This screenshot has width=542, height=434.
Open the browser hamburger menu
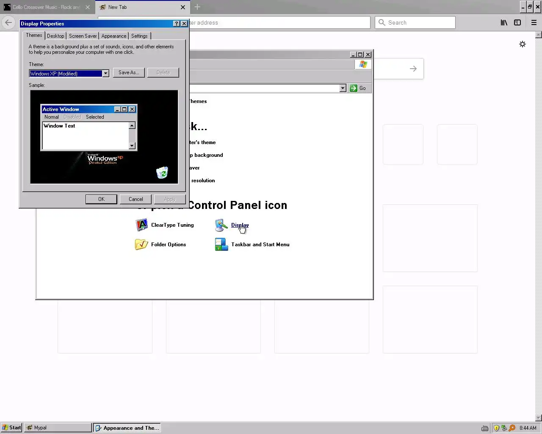pyautogui.click(x=534, y=22)
